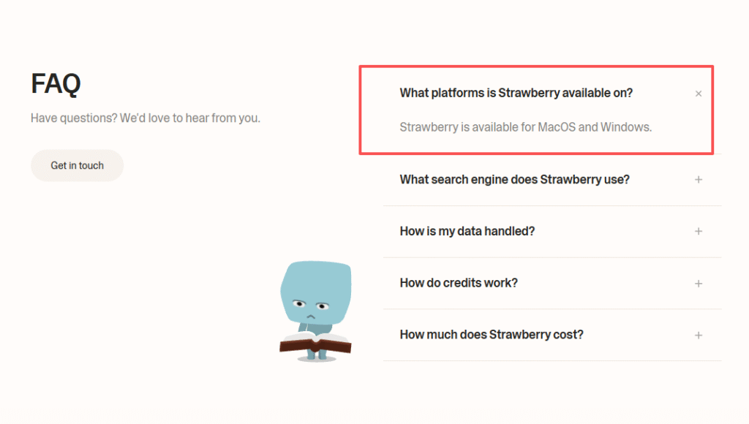
Task: Collapse the platforms question with the X icon
Action: point(699,94)
